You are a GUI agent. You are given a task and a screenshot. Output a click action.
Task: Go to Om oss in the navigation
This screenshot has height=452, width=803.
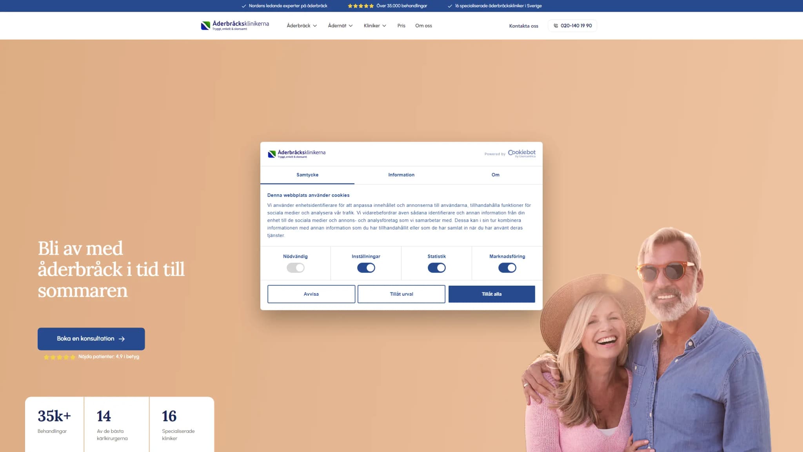click(x=423, y=26)
